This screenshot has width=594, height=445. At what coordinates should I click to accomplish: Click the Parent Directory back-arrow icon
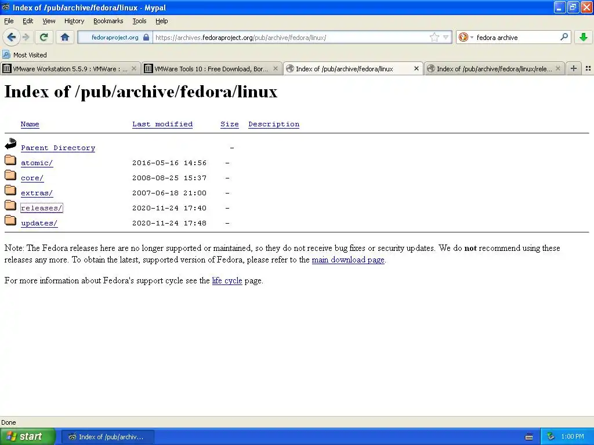pyautogui.click(x=10, y=144)
